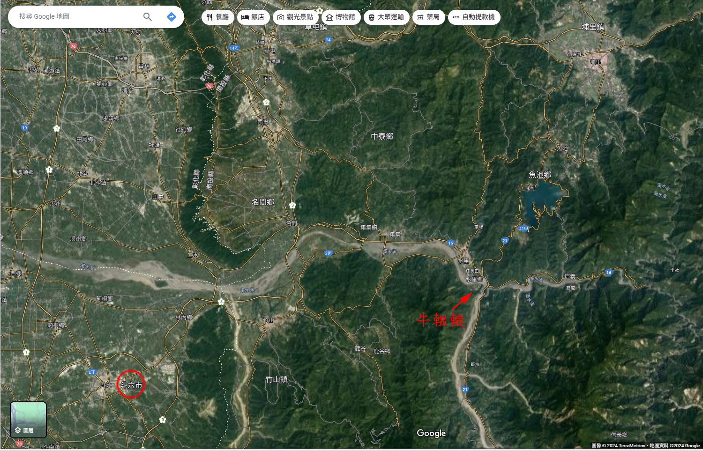Select the 餐廳 restaurants filter chip
Screen dimensions: 703x451
(x=218, y=17)
